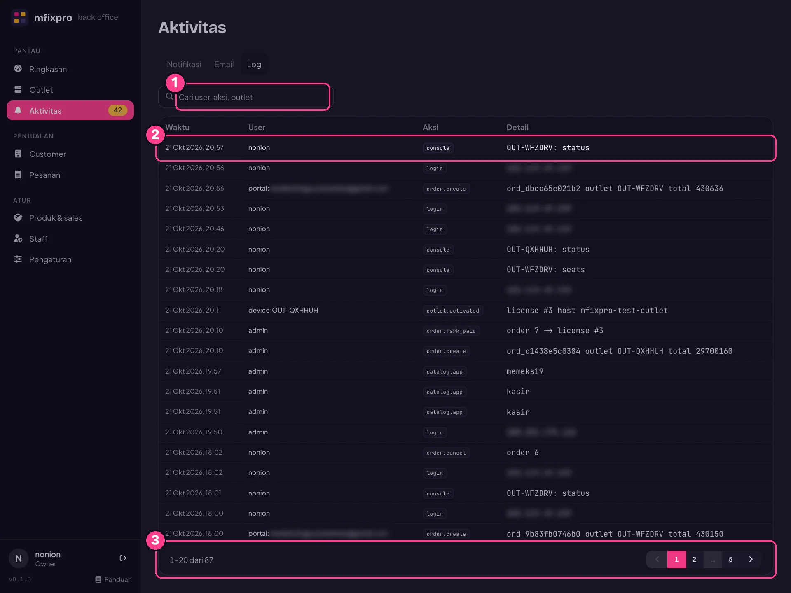
Task: Focus the Cari user, aksi, outlet field
Action: pyautogui.click(x=246, y=97)
